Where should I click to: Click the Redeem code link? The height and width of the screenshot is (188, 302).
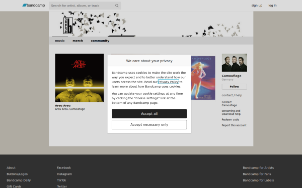(230, 119)
